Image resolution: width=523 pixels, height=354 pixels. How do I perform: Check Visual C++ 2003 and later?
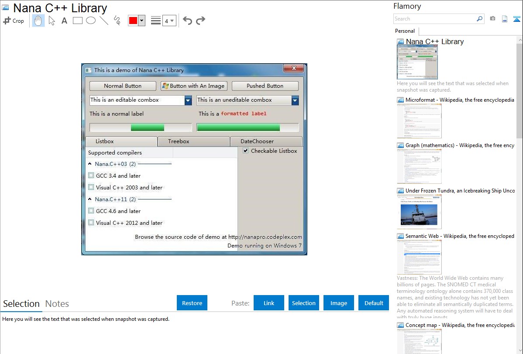pos(91,188)
